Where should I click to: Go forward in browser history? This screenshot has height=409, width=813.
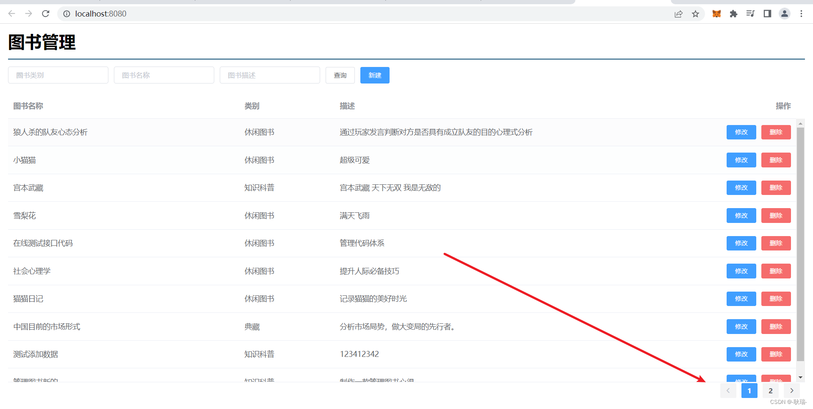coord(28,14)
